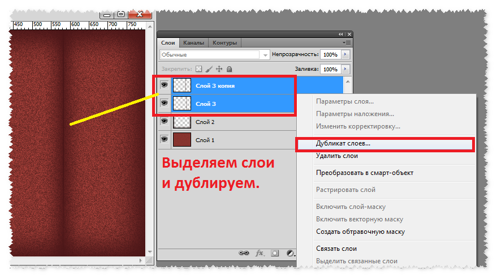
Task: Click Выделить связанные слои entry
Action: pos(357,261)
